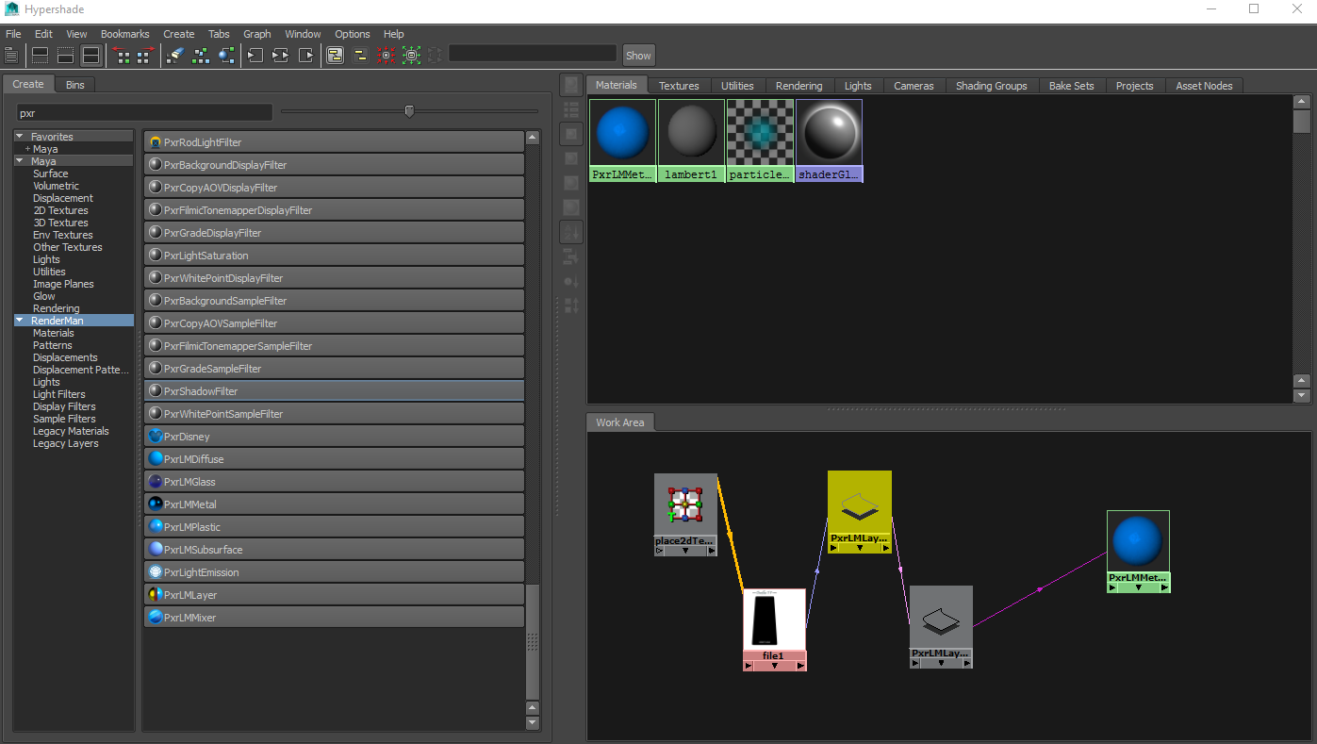Show bottom tabs only layout icon
The height and width of the screenshot is (744, 1317).
coord(65,56)
